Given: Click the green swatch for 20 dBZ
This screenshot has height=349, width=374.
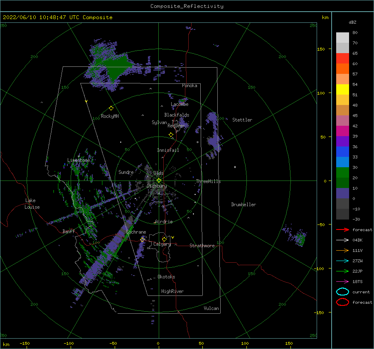Looking at the screenshot, I should coord(342,173).
